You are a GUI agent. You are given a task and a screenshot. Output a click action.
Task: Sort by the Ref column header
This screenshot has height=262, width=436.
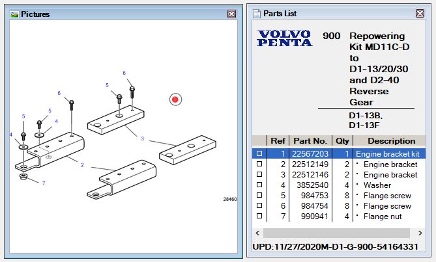[278, 140]
